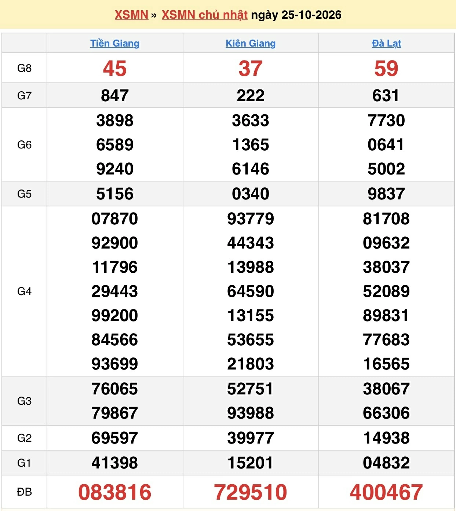Click the ĐB row label
This screenshot has width=456, height=511.
pos(24,492)
